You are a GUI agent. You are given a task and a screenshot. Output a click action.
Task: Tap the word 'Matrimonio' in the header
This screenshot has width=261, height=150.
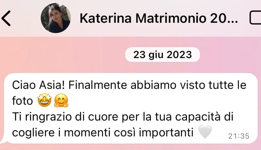171,18
